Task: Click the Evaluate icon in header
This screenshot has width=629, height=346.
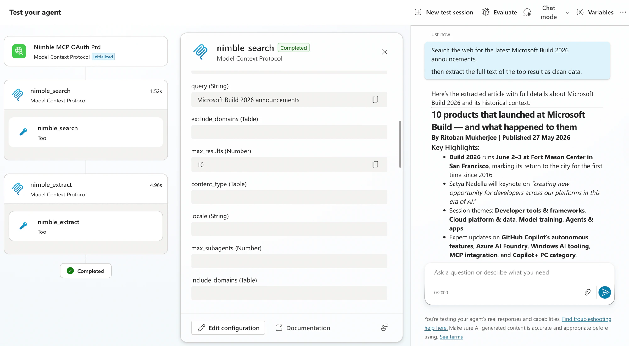Action: pos(486,12)
